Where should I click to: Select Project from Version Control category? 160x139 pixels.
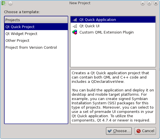36,47
